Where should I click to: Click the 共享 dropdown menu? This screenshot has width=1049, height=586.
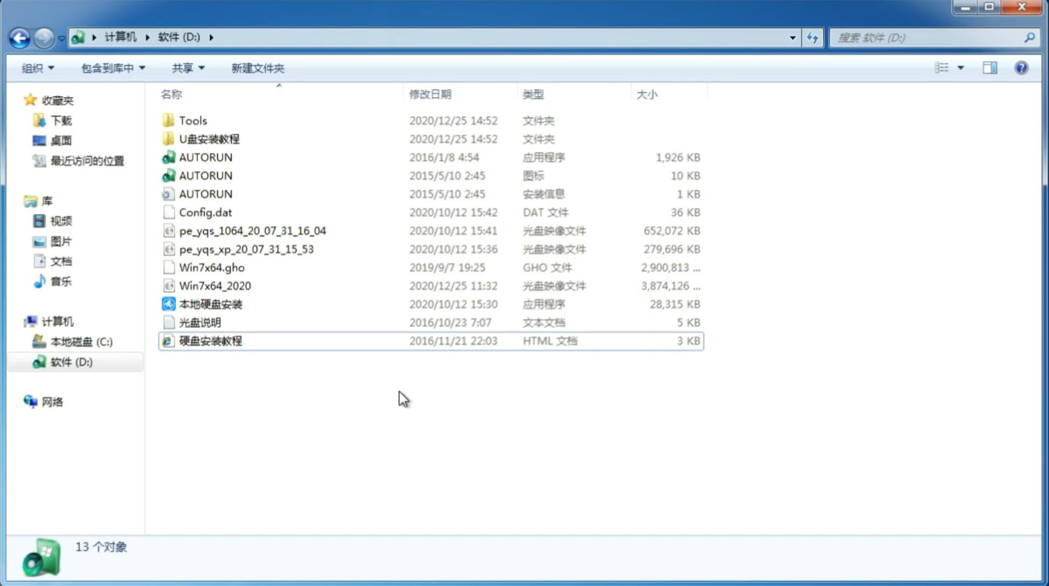point(187,68)
